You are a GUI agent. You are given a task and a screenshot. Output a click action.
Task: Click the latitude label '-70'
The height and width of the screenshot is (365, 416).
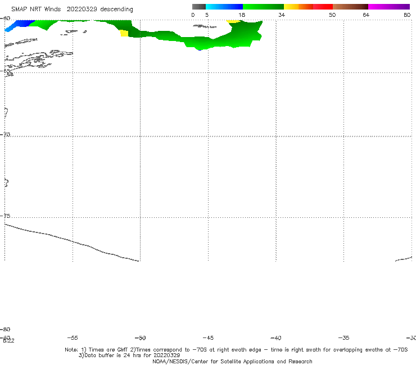pos(5,135)
